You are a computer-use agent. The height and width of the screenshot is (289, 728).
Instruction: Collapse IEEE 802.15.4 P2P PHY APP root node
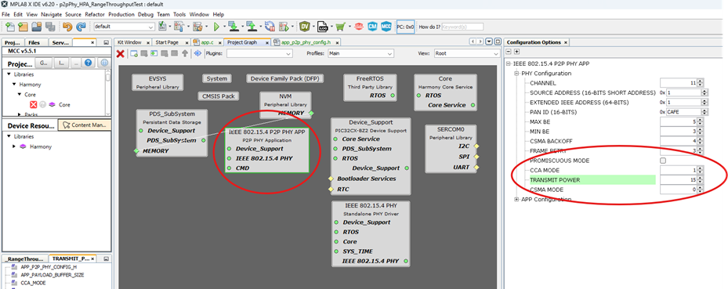coord(509,64)
